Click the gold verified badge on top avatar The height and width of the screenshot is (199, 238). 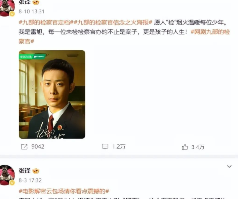point(12,14)
